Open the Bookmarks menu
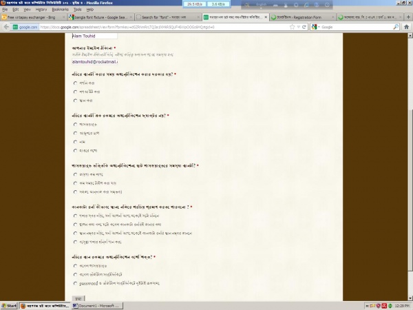Image resolution: width=413 pixels, height=310 pixels. 60,10
